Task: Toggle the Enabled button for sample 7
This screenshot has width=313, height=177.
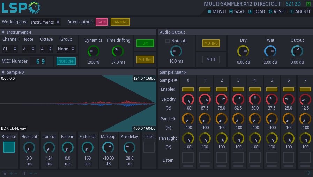Action: [305, 89]
